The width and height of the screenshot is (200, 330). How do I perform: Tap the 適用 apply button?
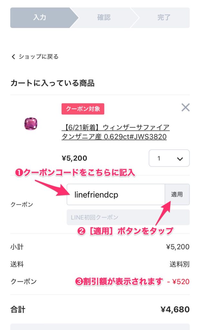coord(177,194)
